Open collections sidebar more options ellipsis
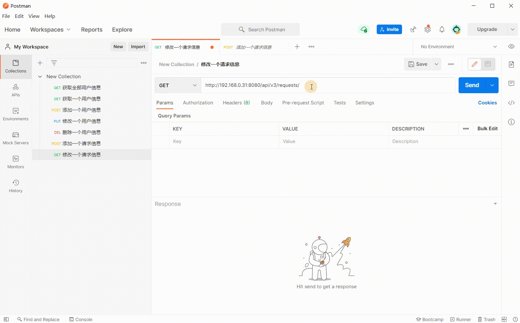This screenshot has height=323, width=520. click(144, 63)
